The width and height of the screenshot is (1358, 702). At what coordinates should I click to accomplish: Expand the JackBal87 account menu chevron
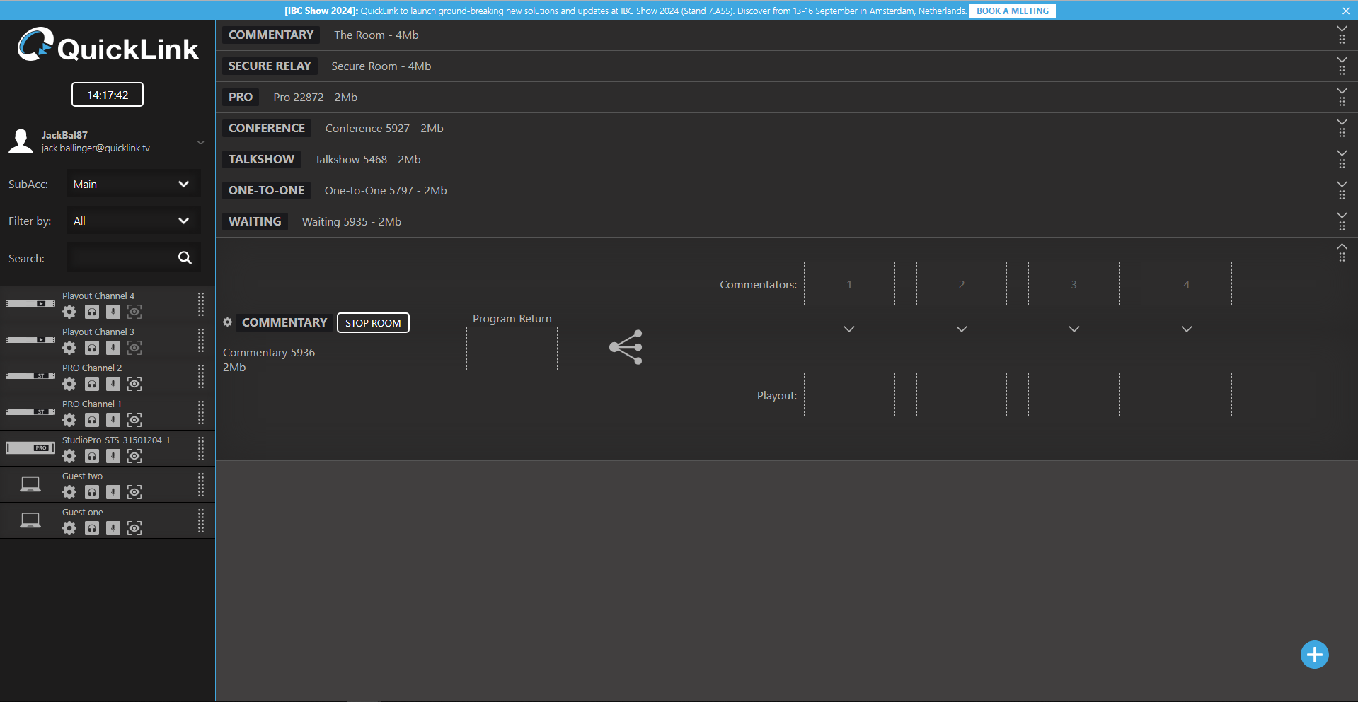coord(201,143)
